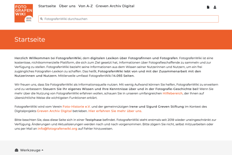Open the user account icon
Viewport: 232px width, 155px height.
[215, 7]
